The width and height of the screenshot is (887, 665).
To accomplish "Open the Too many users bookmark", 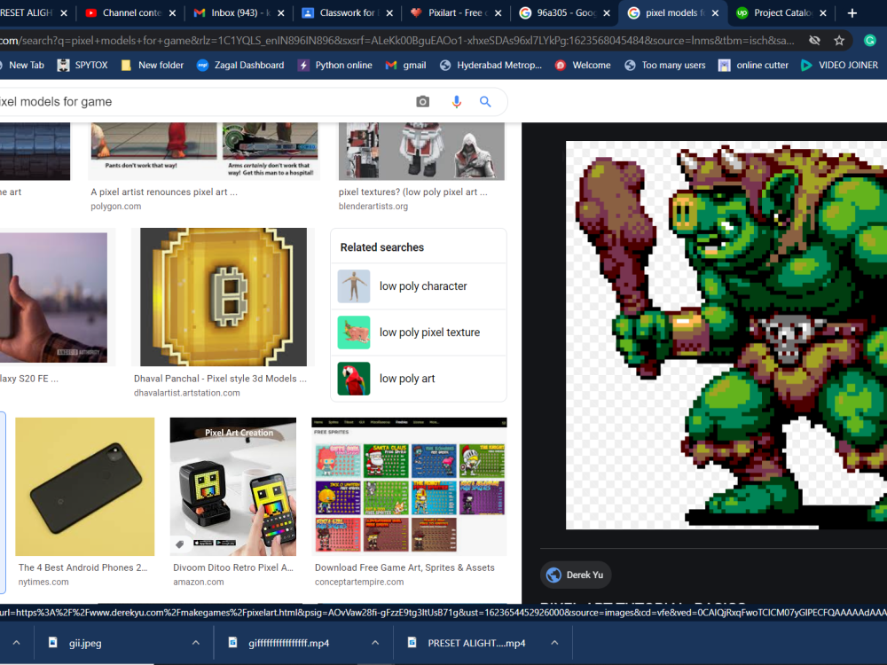I will (x=664, y=65).
